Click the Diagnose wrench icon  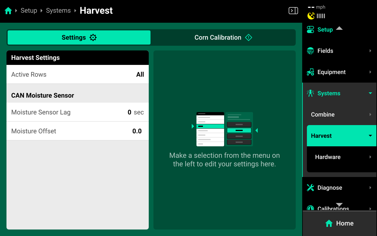pyautogui.click(x=310, y=188)
